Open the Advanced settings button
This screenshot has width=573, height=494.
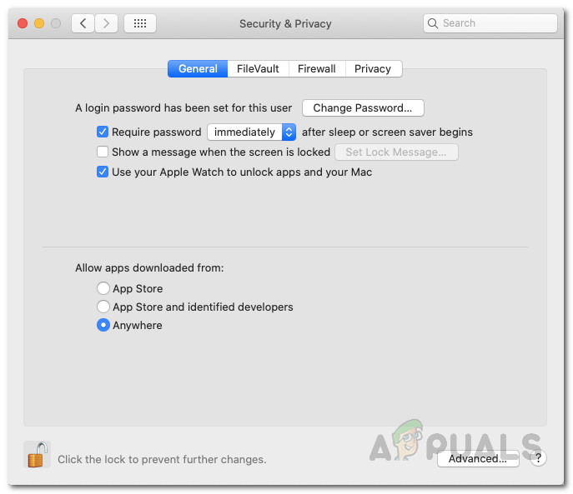[478, 458]
